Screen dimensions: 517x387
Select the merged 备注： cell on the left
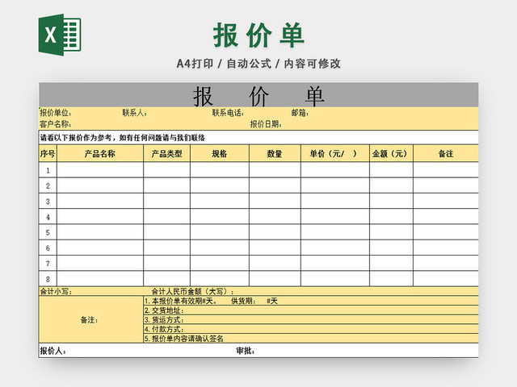tap(91, 319)
